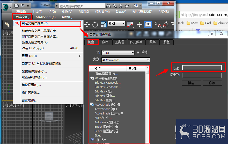The image size is (228, 144).
Task: Open the MAXScript(X) menu
Action: click(46, 17)
